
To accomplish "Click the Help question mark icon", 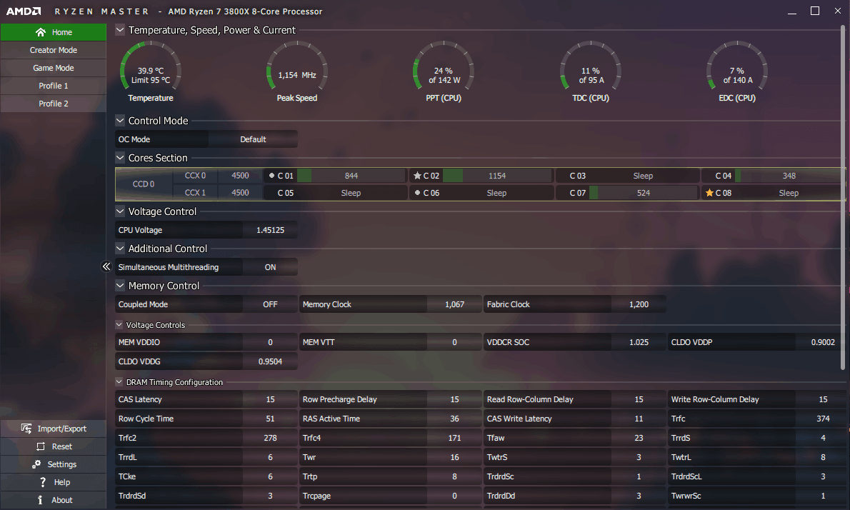I will pyautogui.click(x=43, y=482).
